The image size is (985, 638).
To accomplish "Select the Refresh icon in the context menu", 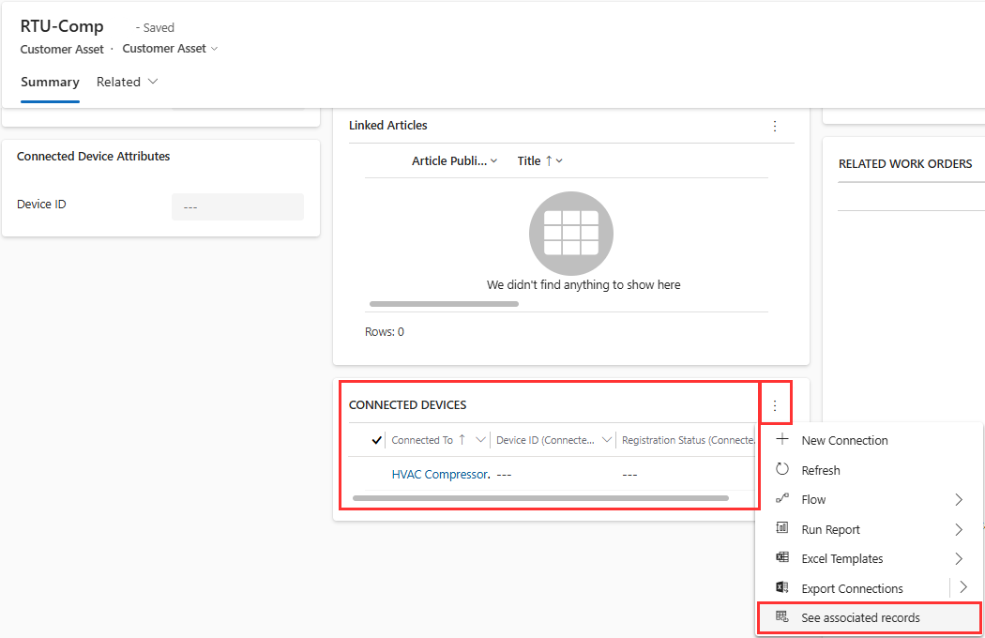I will pyautogui.click(x=782, y=469).
